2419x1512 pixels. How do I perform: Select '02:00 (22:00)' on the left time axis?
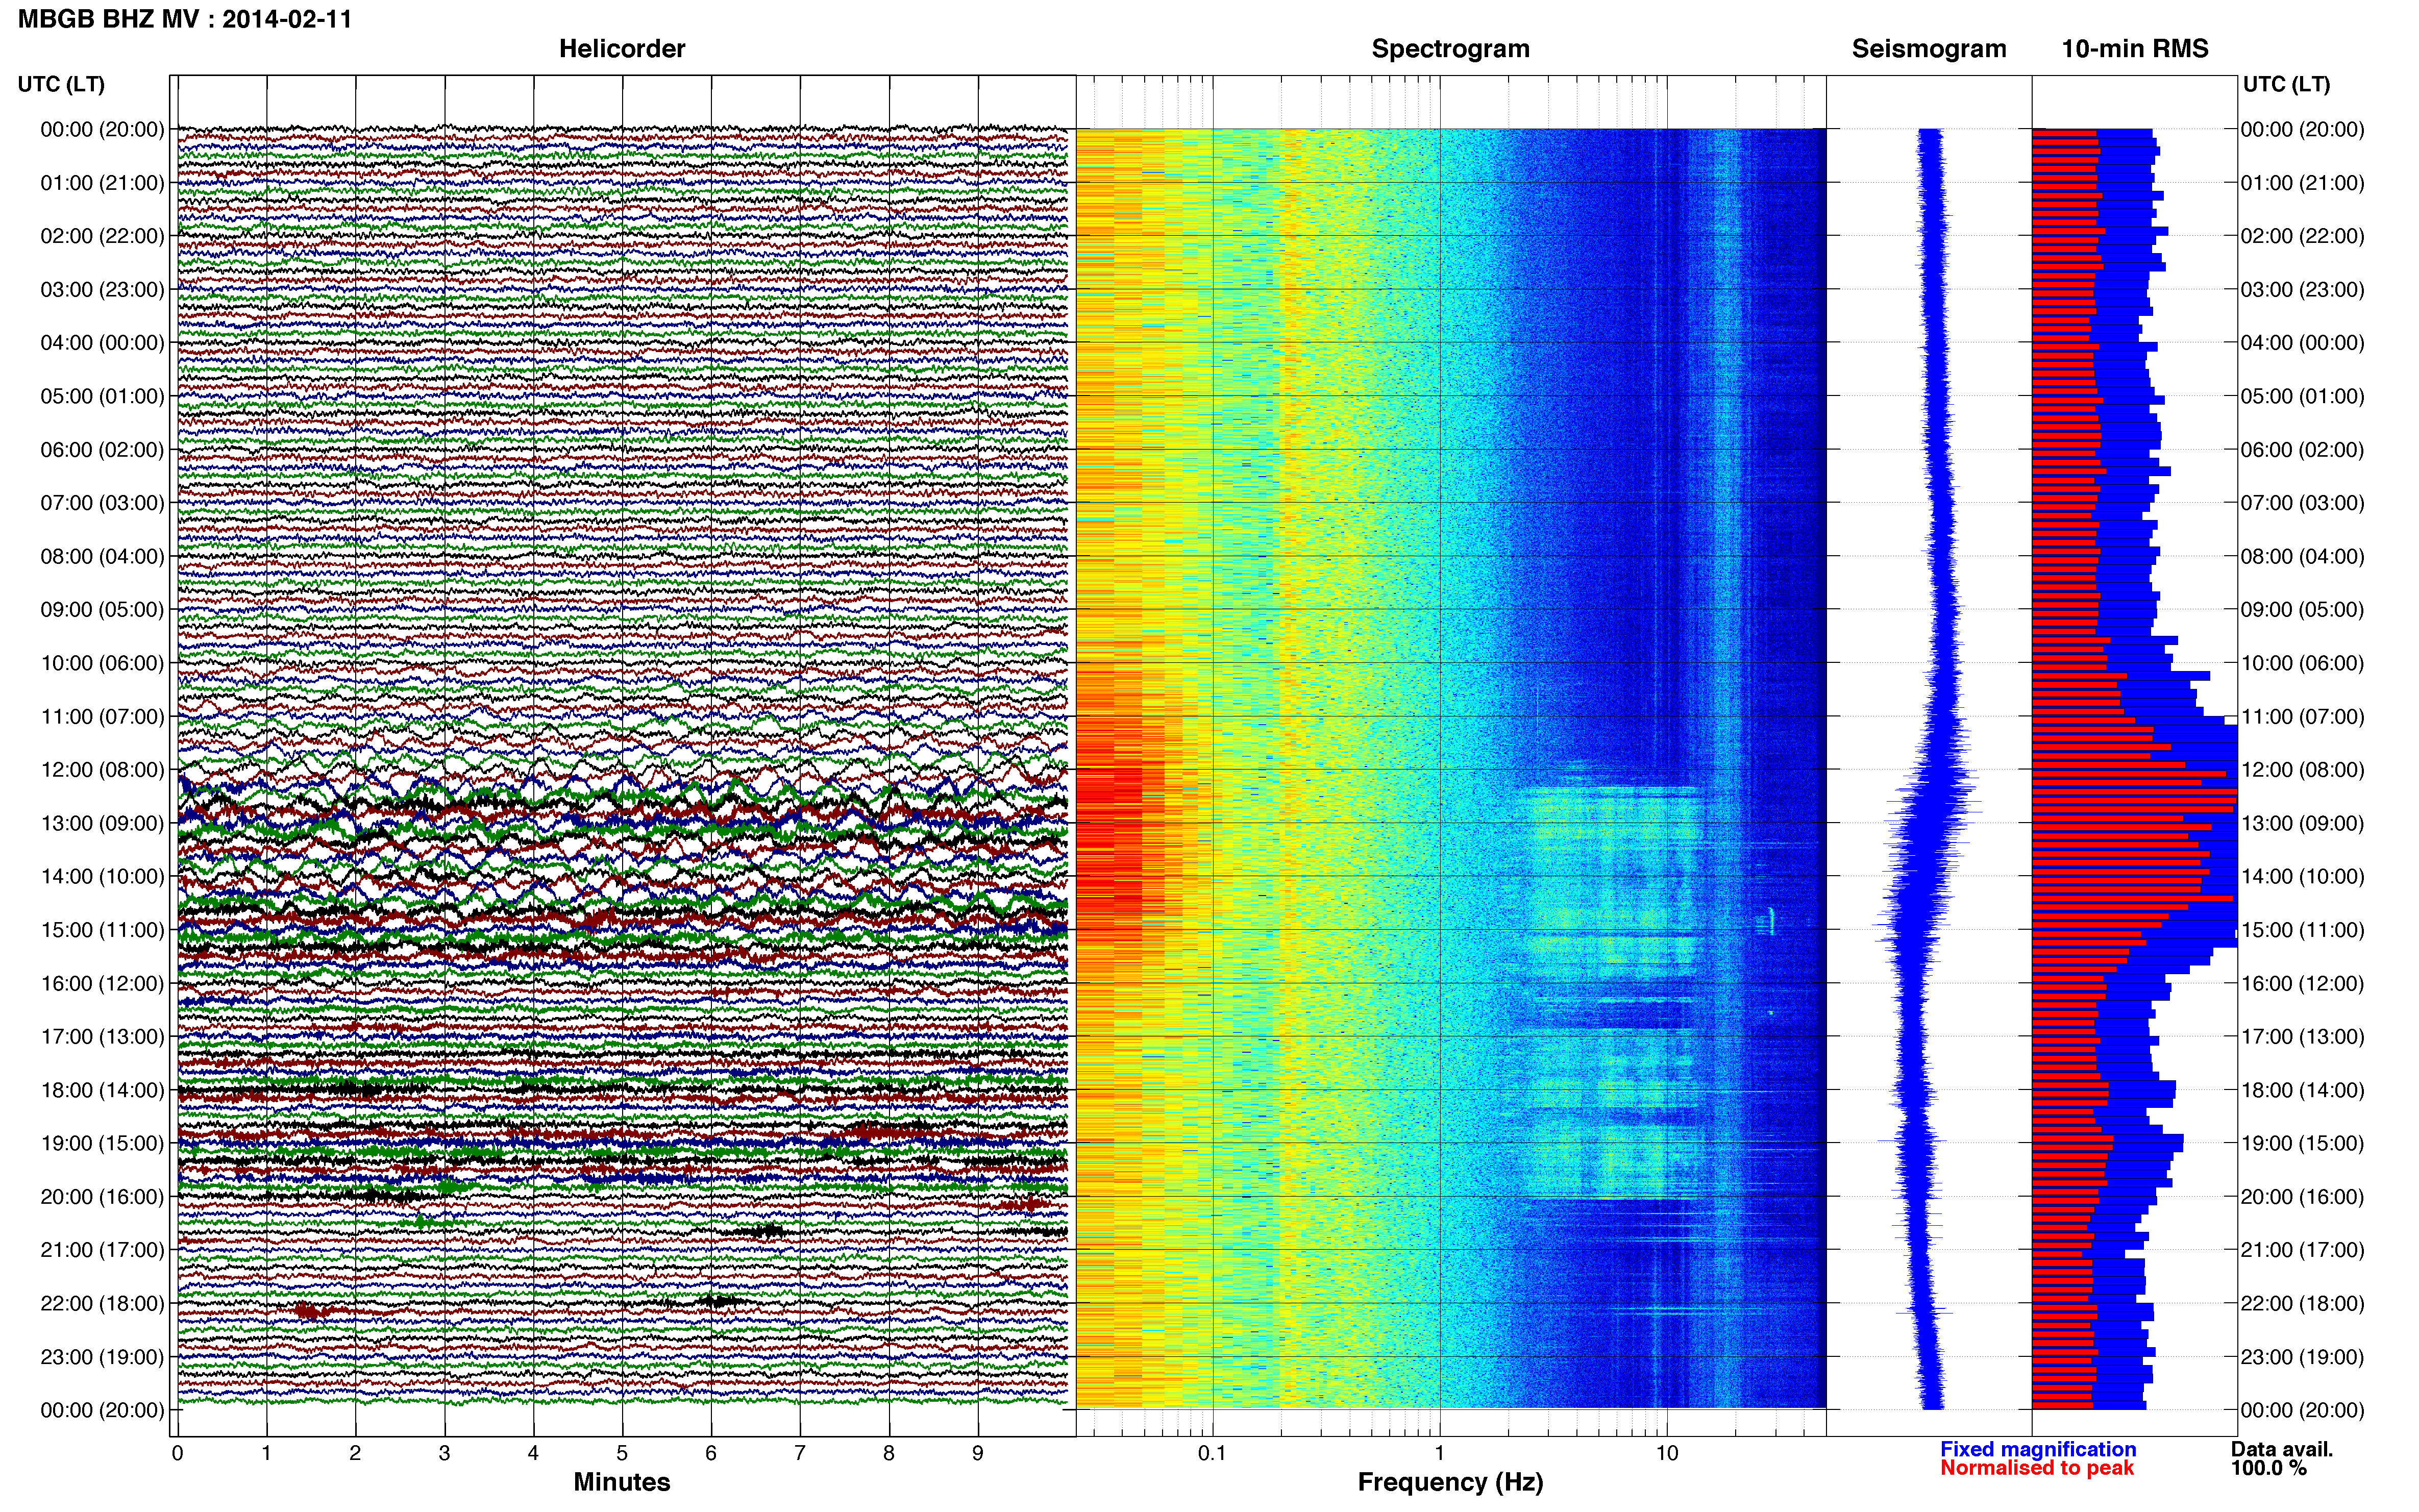click(102, 236)
